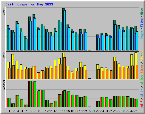
Task: Click the 'Pages' legend label
Action: coord(142,35)
